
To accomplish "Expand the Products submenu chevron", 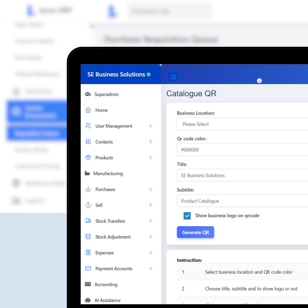I will 151,157.
